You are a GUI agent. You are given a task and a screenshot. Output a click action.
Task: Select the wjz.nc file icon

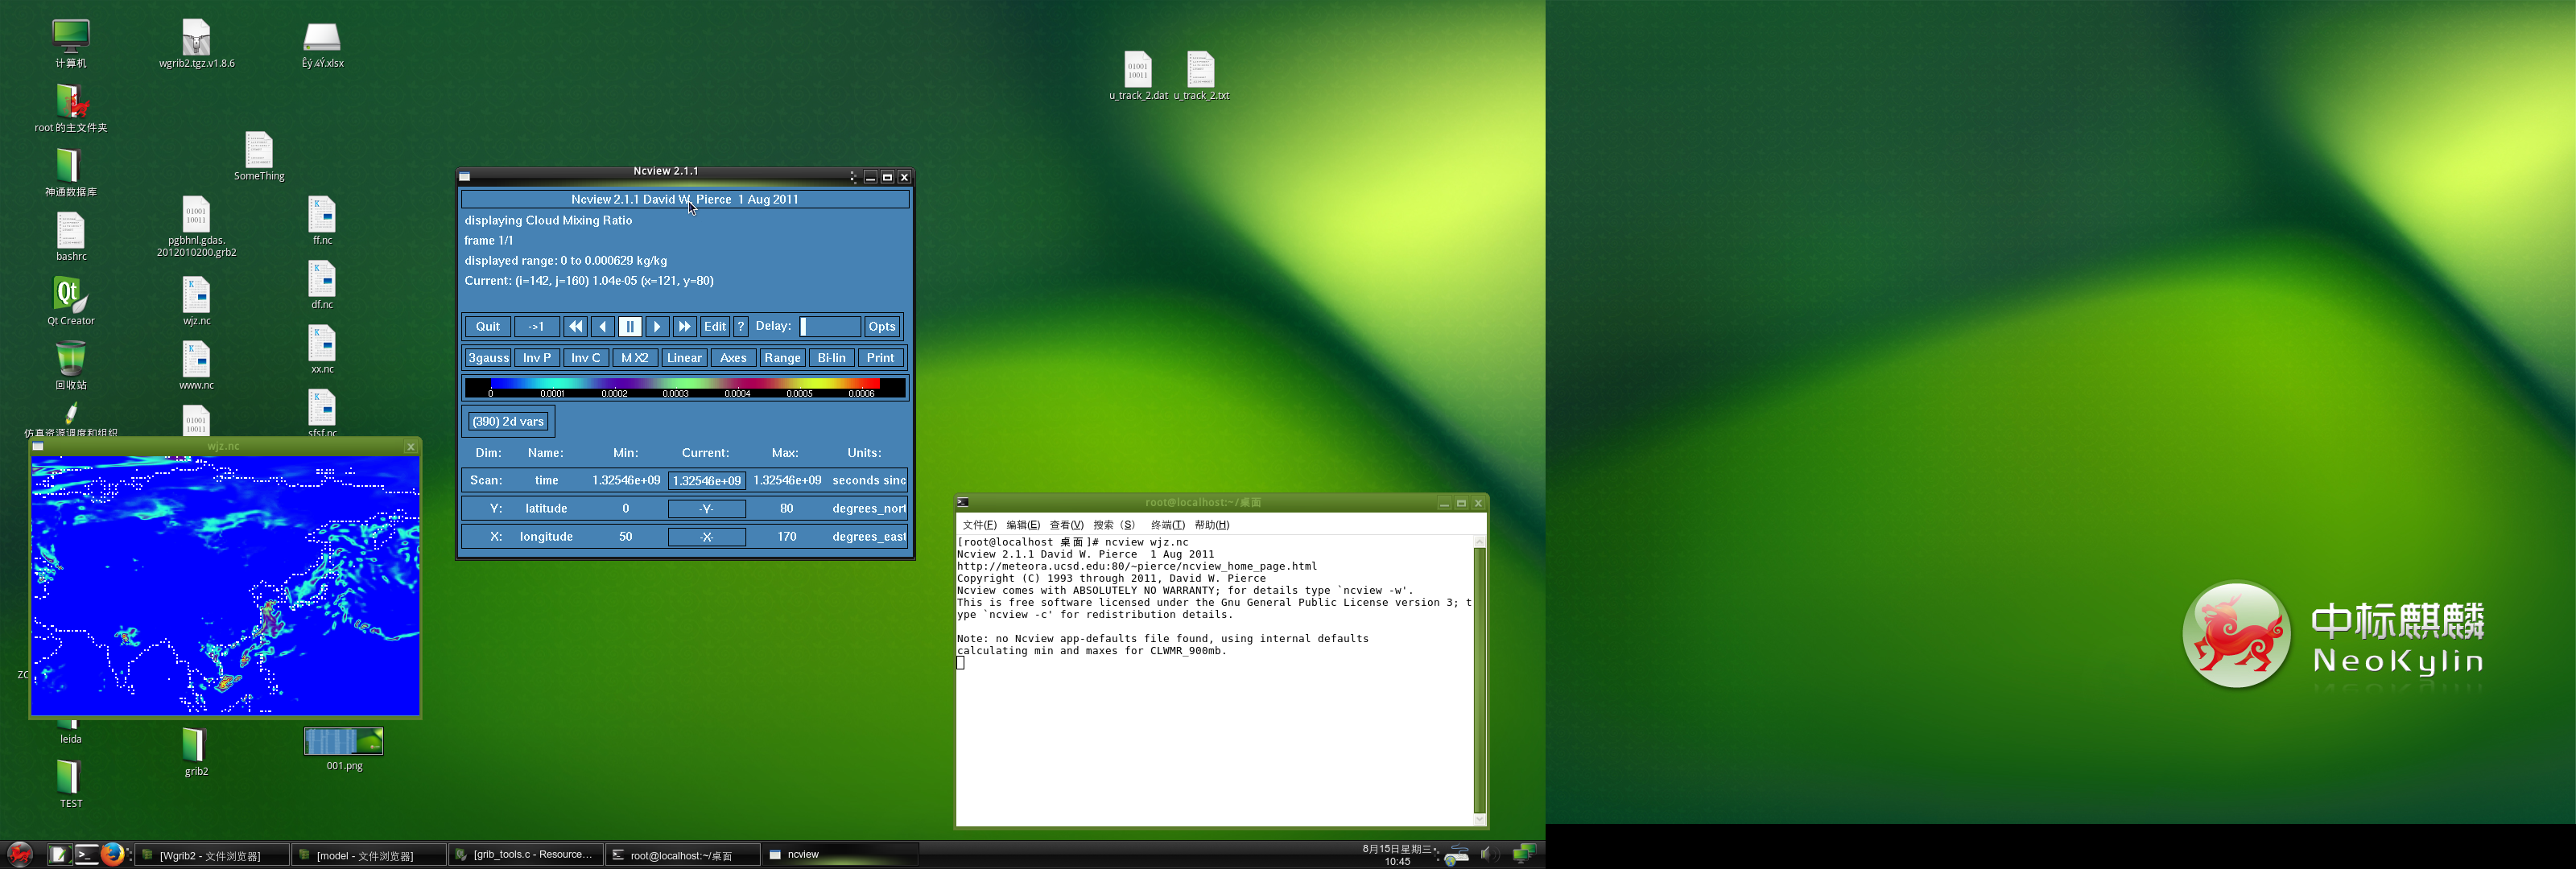[197, 302]
